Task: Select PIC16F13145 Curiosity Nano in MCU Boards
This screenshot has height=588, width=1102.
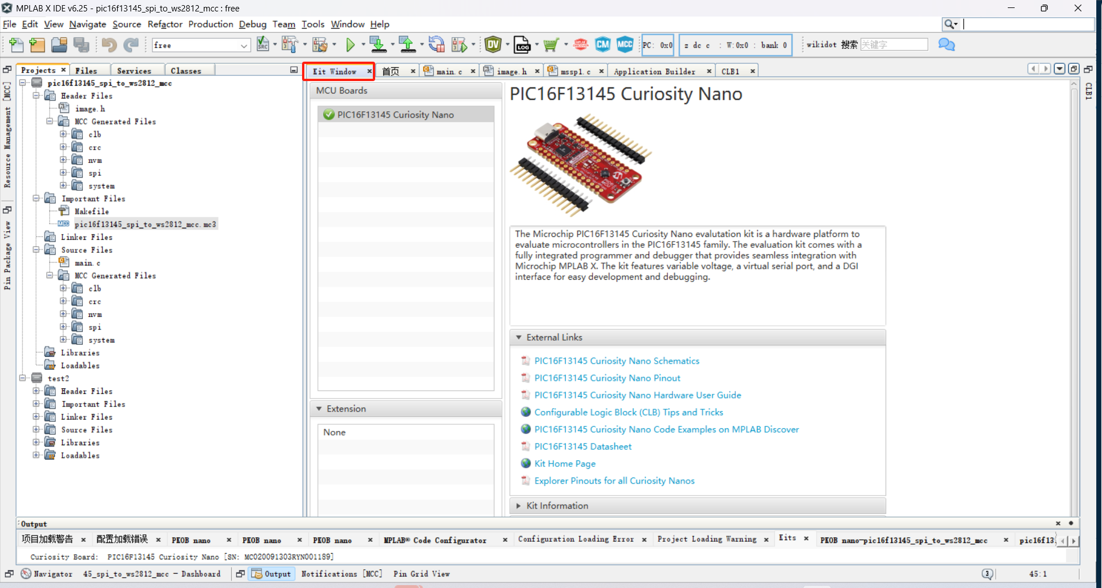Action: tap(406, 115)
